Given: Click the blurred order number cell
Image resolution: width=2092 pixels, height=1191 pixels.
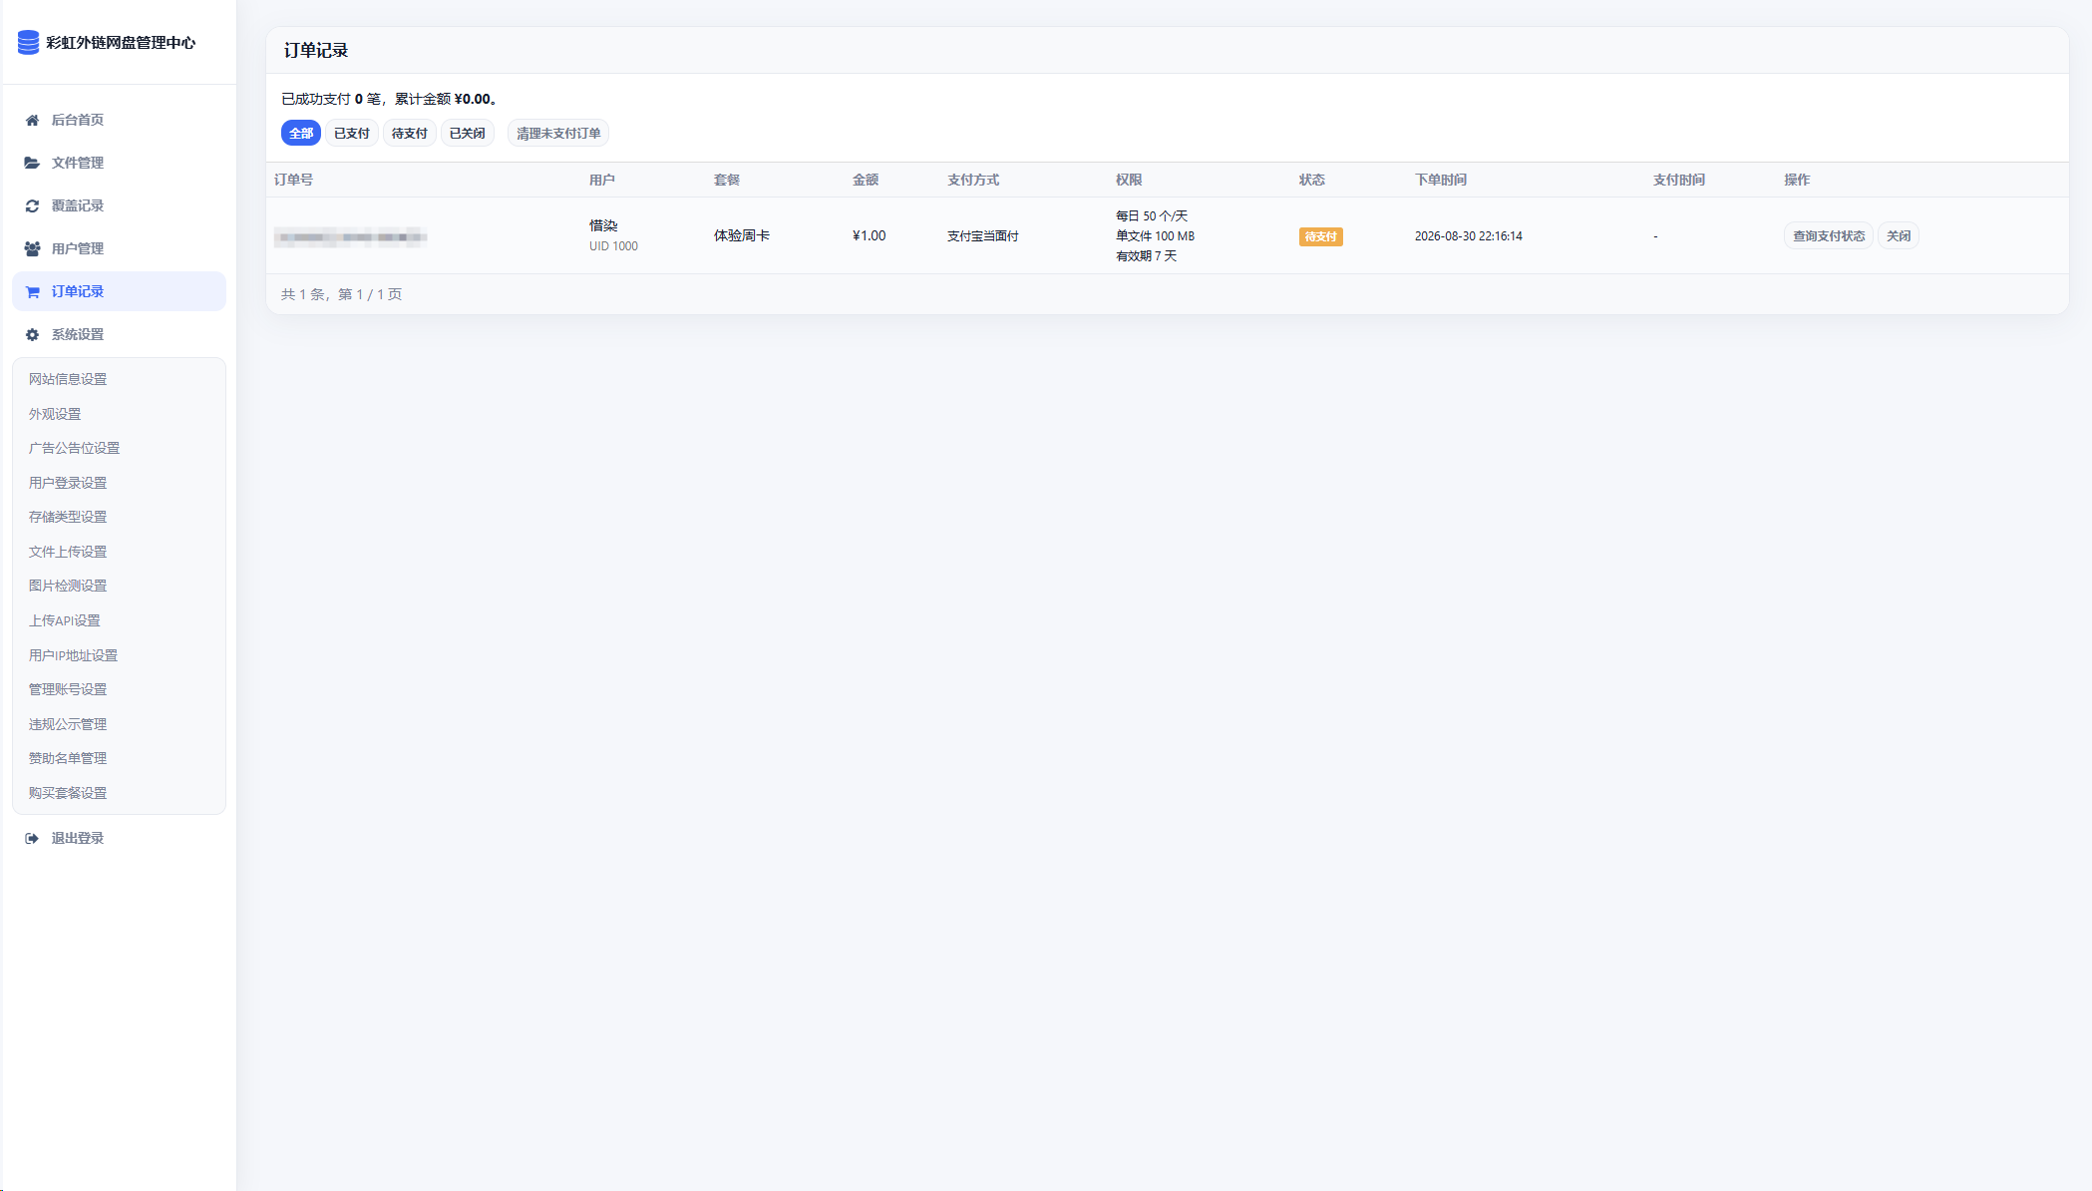Looking at the screenshot, I should coord(351,236).
